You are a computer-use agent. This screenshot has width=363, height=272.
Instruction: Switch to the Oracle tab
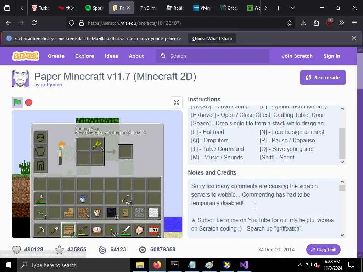229,8
